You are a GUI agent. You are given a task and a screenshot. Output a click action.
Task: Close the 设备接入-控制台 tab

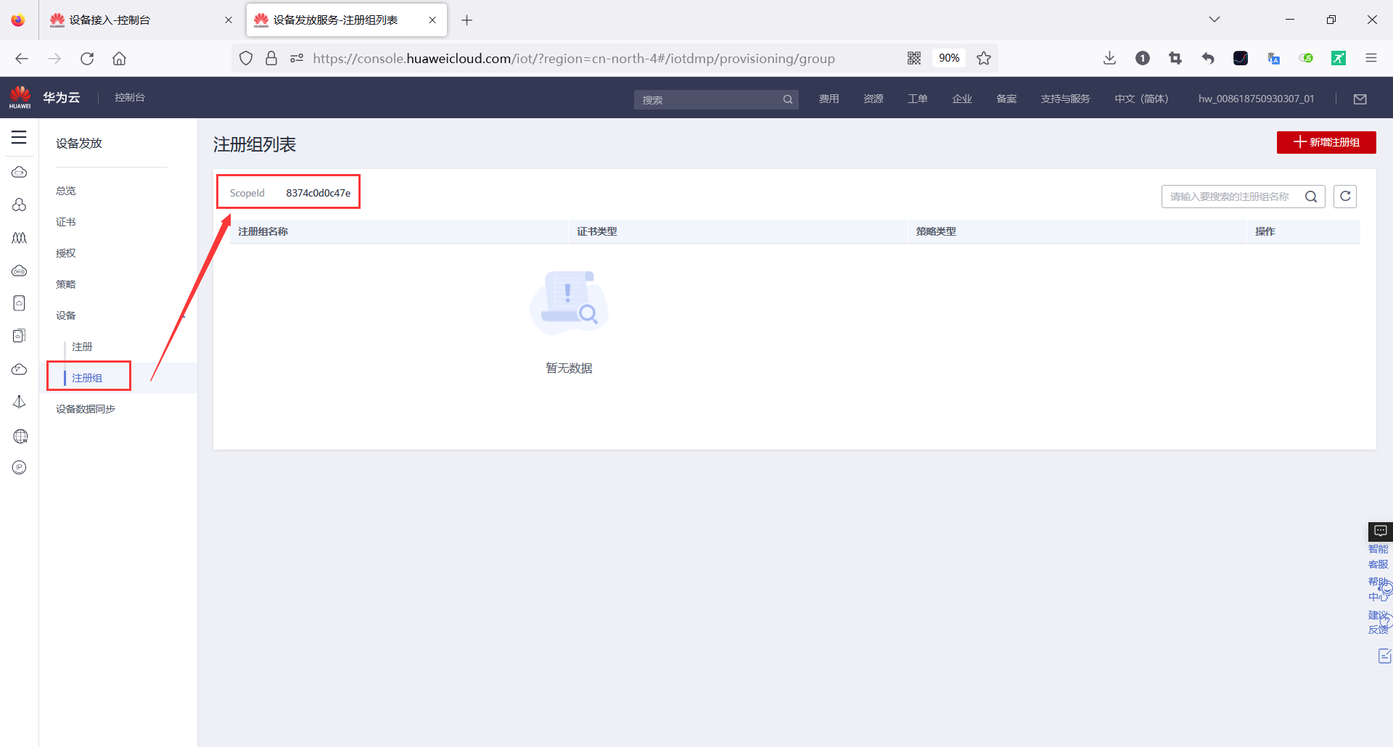click(x=229, y=20)
